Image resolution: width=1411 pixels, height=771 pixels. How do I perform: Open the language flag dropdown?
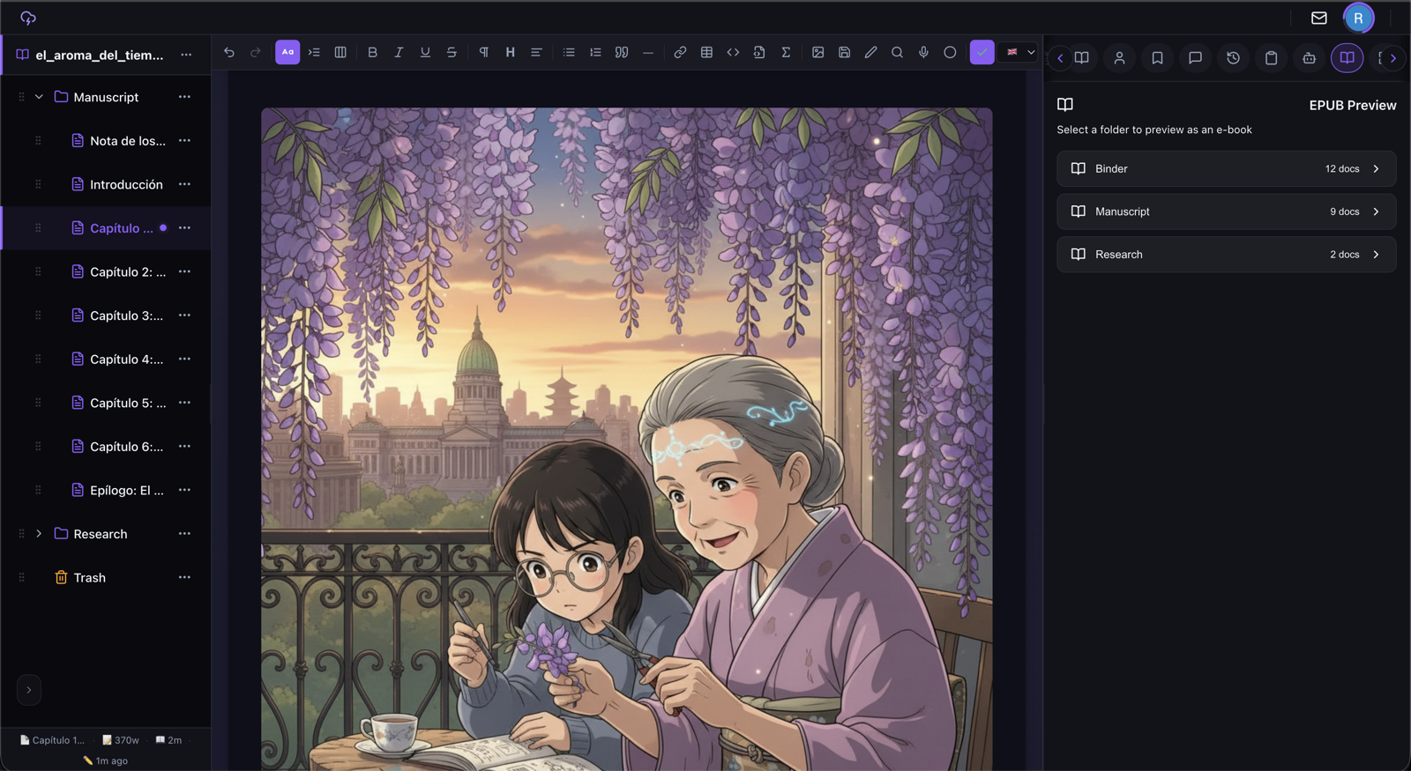[x=1020, y=53]
